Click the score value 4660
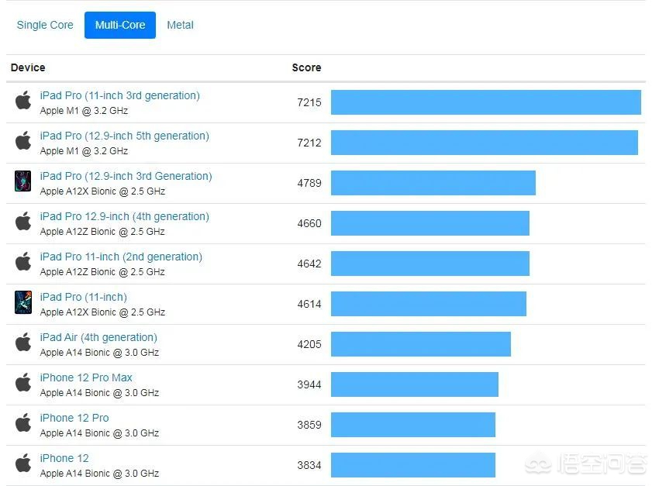The width and height of the screenshot is (659, 486). pos(309,223)
